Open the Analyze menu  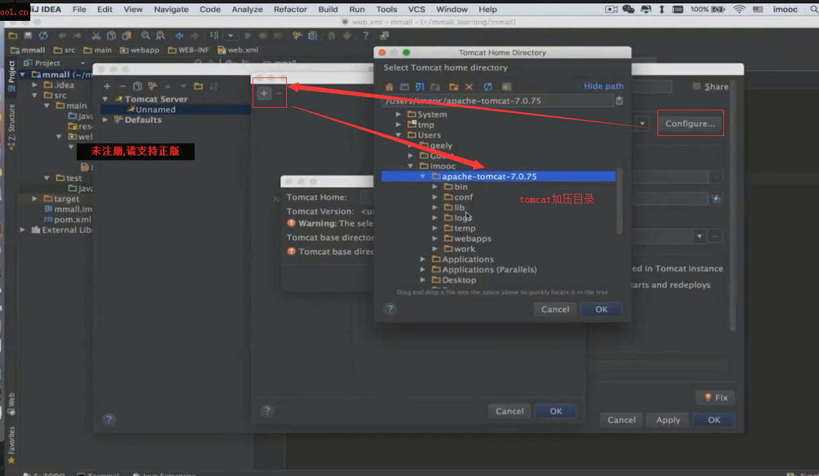[247, 9]
